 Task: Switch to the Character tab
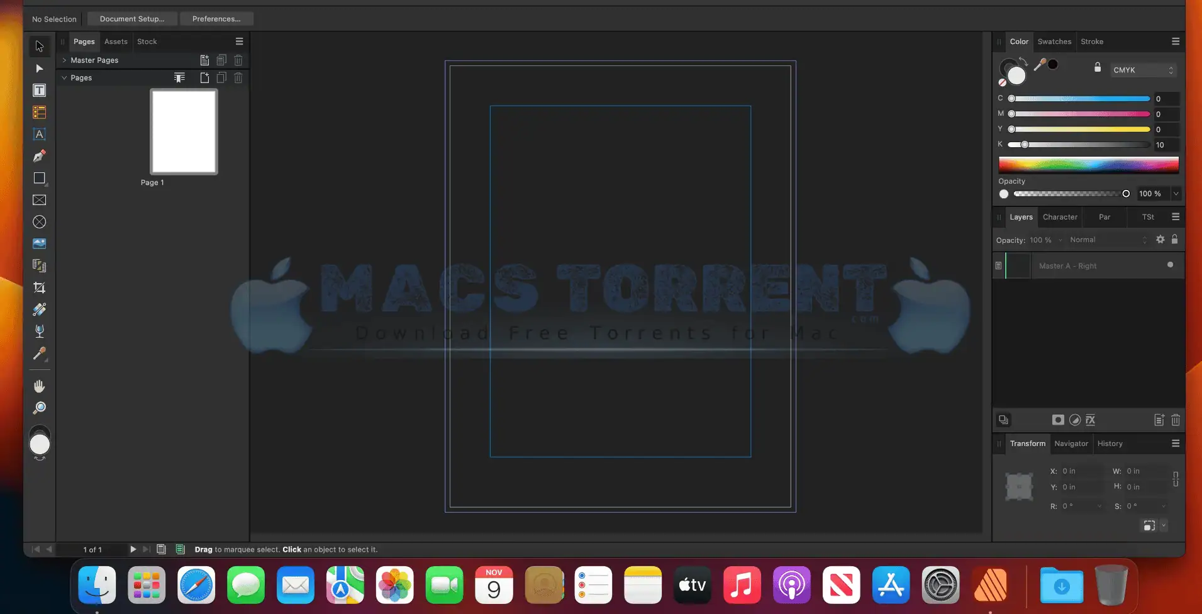point(1060,217)
